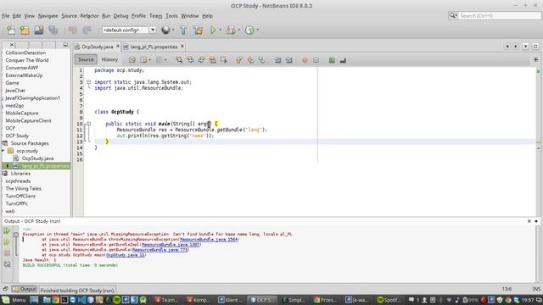Toggle bookmark icon in editor toolbar
Image resolution: width=543 pixels, height=305 pixels.
[x=261, y=60]
